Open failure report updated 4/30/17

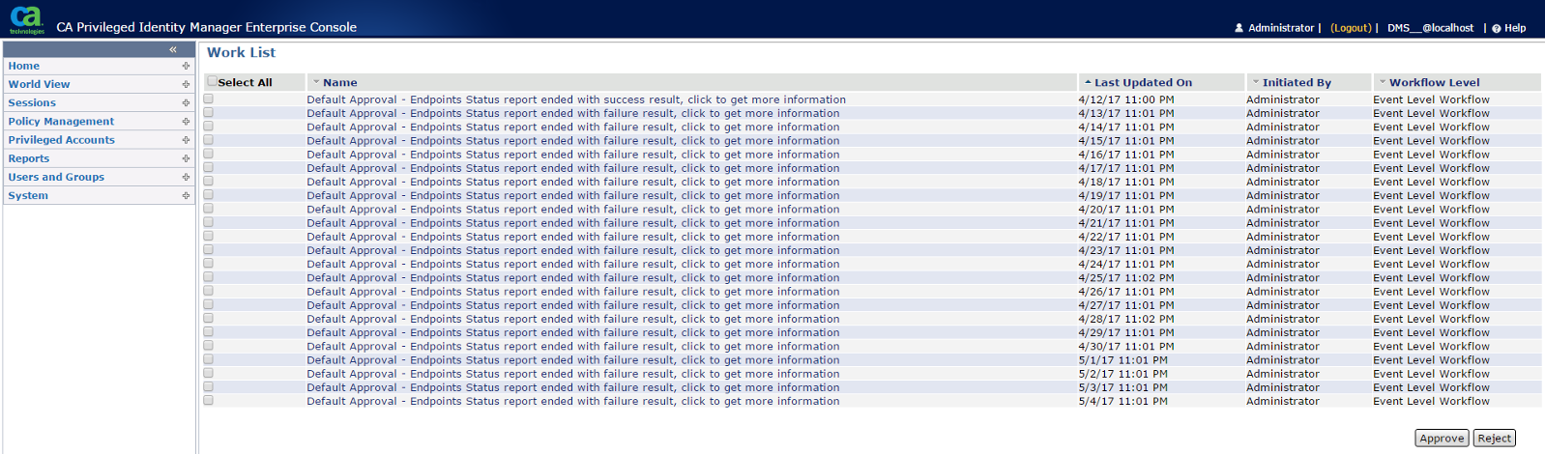coord(573,346)
